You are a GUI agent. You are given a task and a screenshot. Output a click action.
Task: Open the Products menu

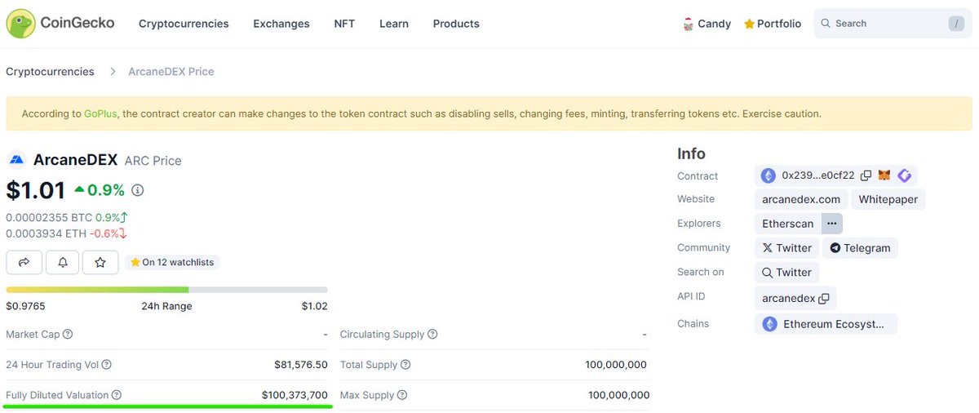pos(456,24)
